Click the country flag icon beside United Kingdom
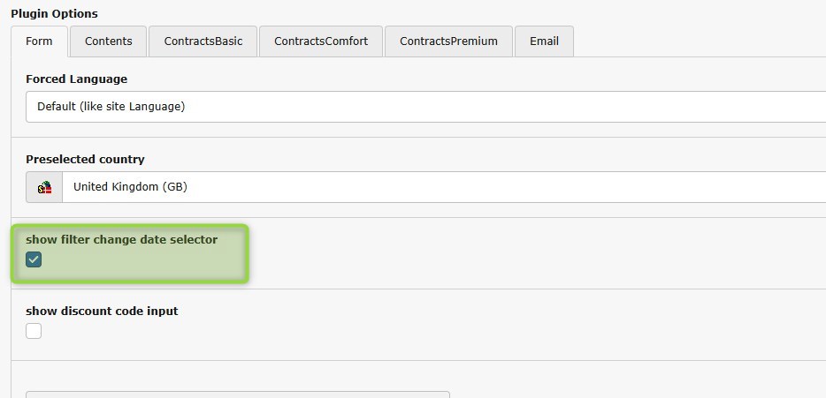This screenshot has width=826, height=398. pos(44,187)
